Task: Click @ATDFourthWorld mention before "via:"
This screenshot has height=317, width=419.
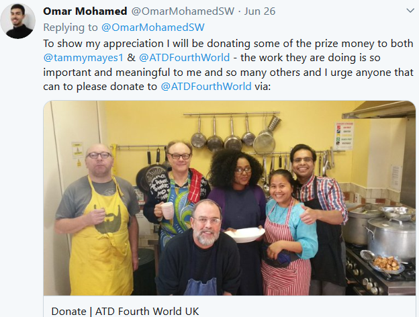Action: 206,87
